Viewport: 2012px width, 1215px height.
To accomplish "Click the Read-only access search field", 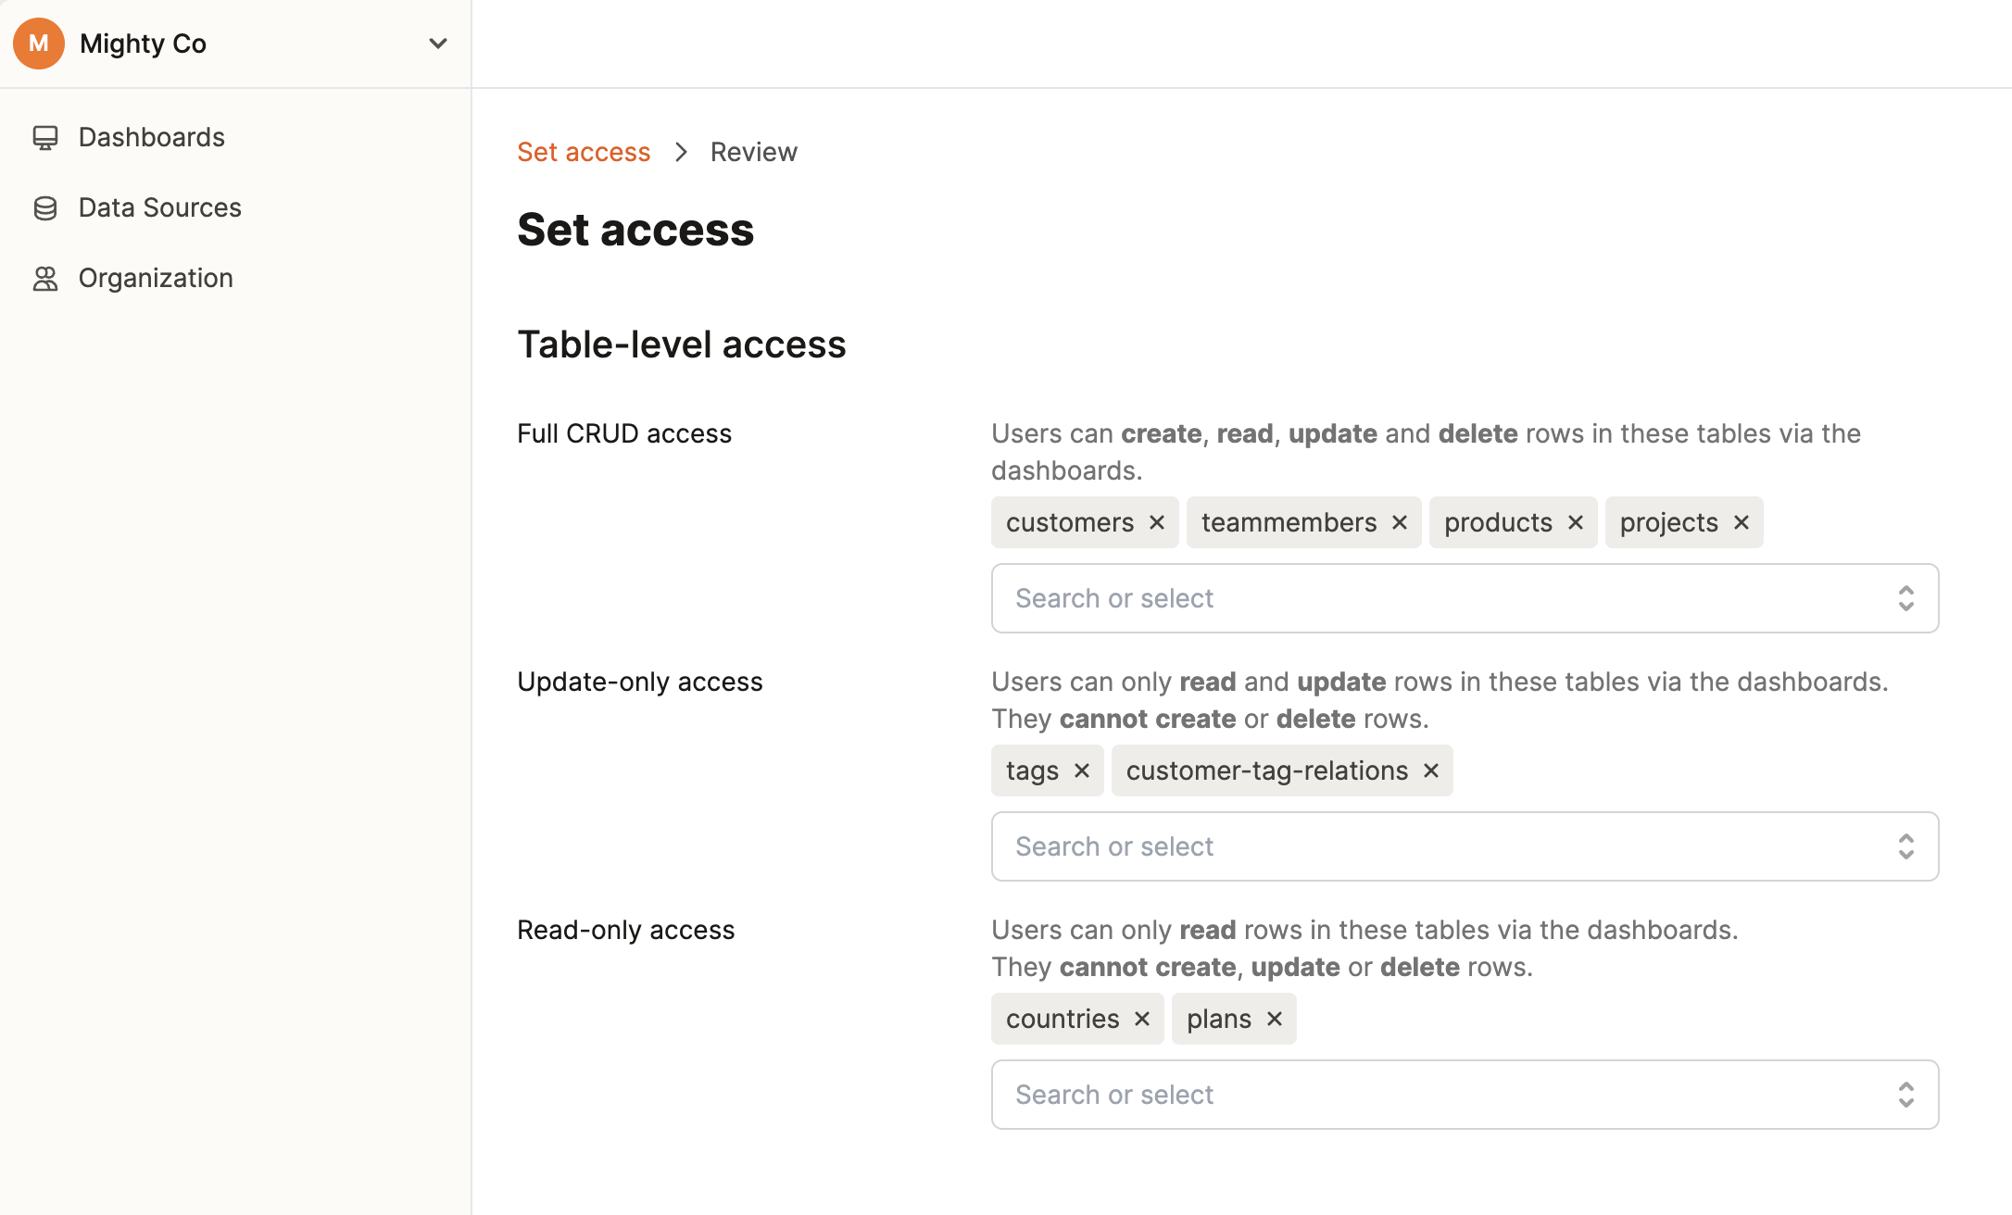I will [1465, 1095].
